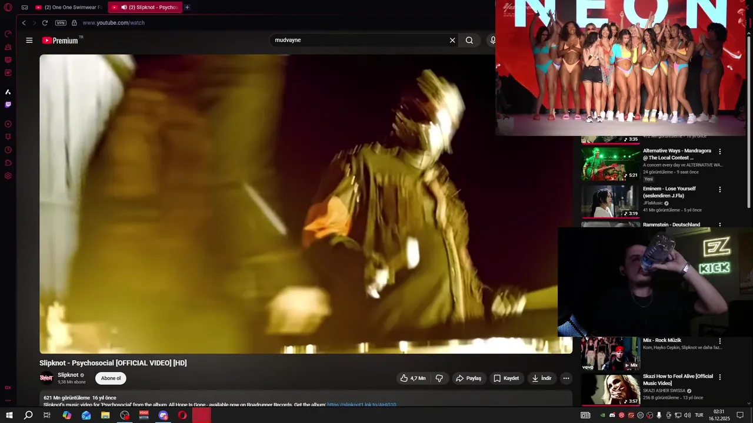Open slipknot1.lnk.to album link

[362, 405]
